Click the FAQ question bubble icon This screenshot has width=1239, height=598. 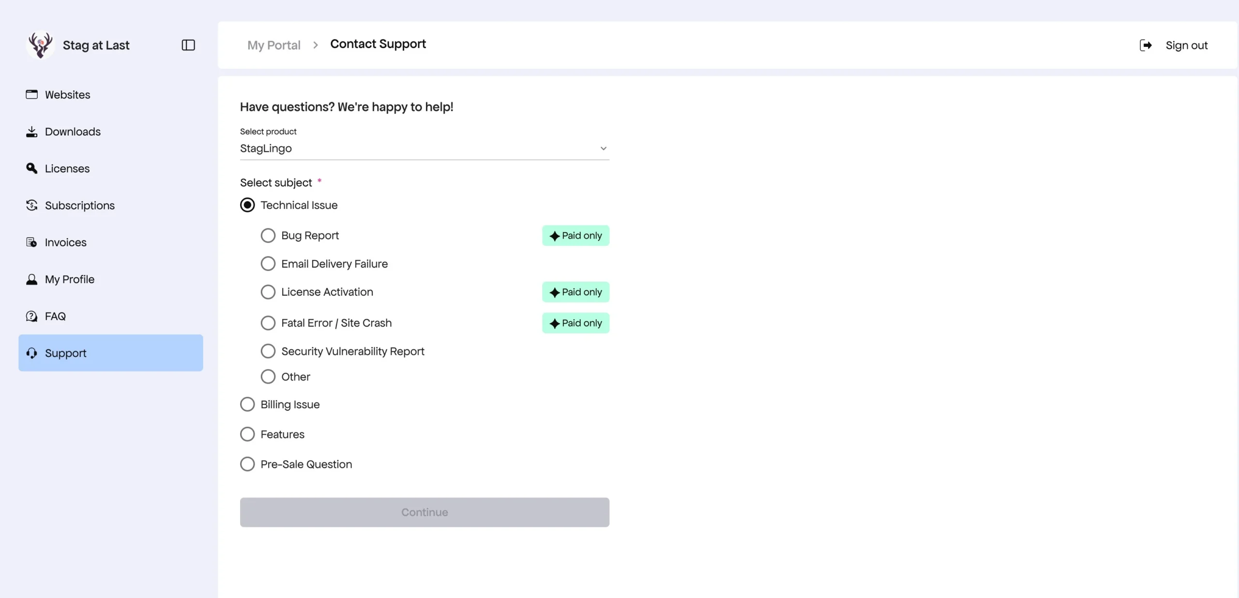point(32,316)
